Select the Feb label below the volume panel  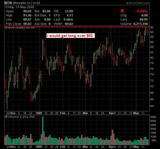point(63,147)
